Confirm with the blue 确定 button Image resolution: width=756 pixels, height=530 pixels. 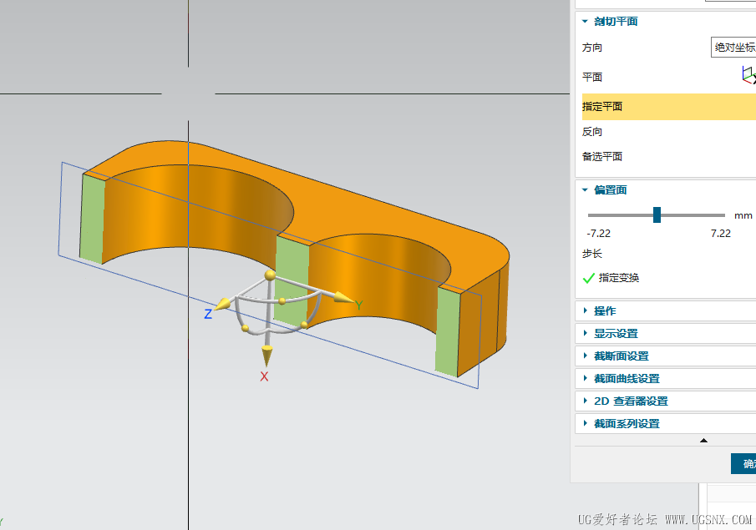click(743, 463)
